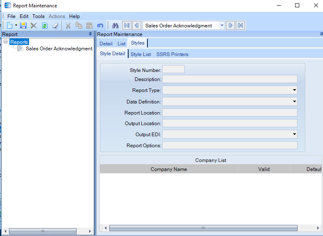Switch to the List tab
This screenshot has height=236, width=323.
pos(121,44)
